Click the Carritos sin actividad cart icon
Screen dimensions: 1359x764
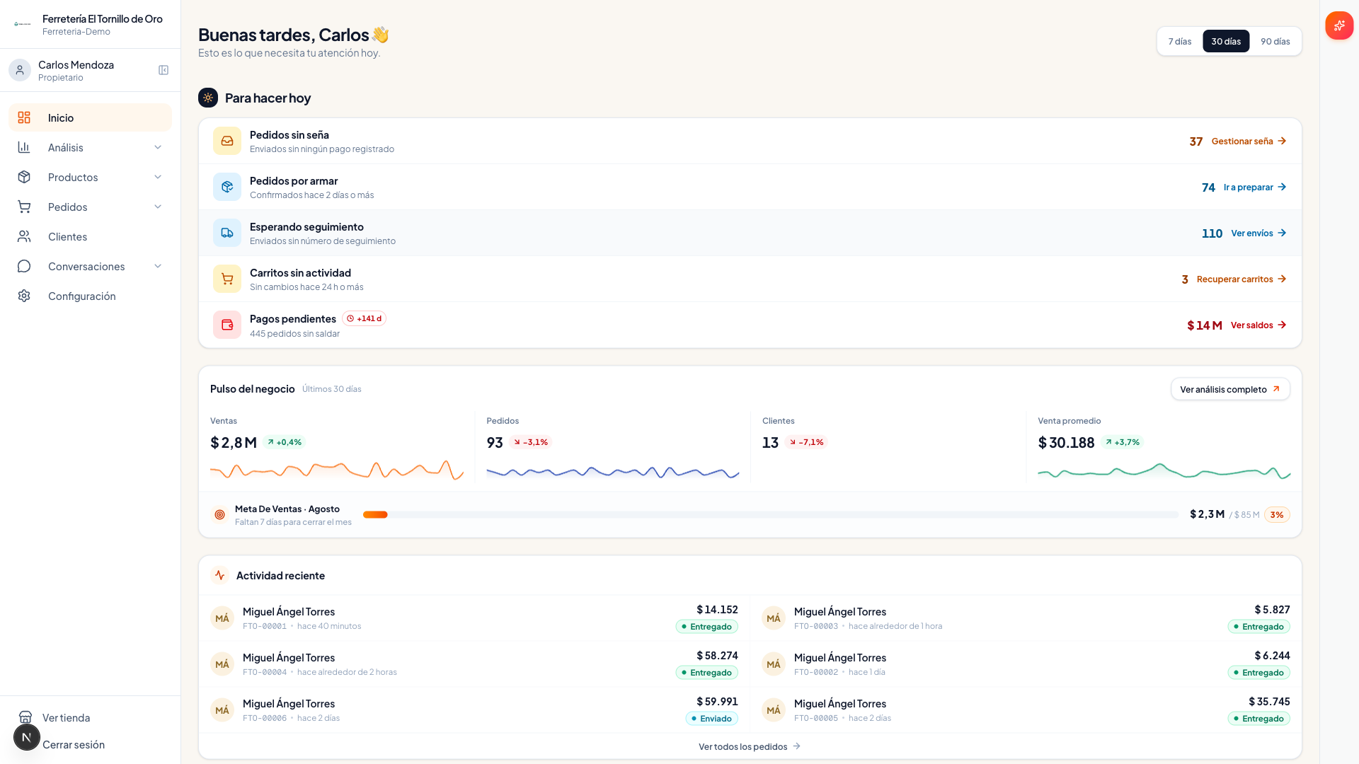coord(227,279)
